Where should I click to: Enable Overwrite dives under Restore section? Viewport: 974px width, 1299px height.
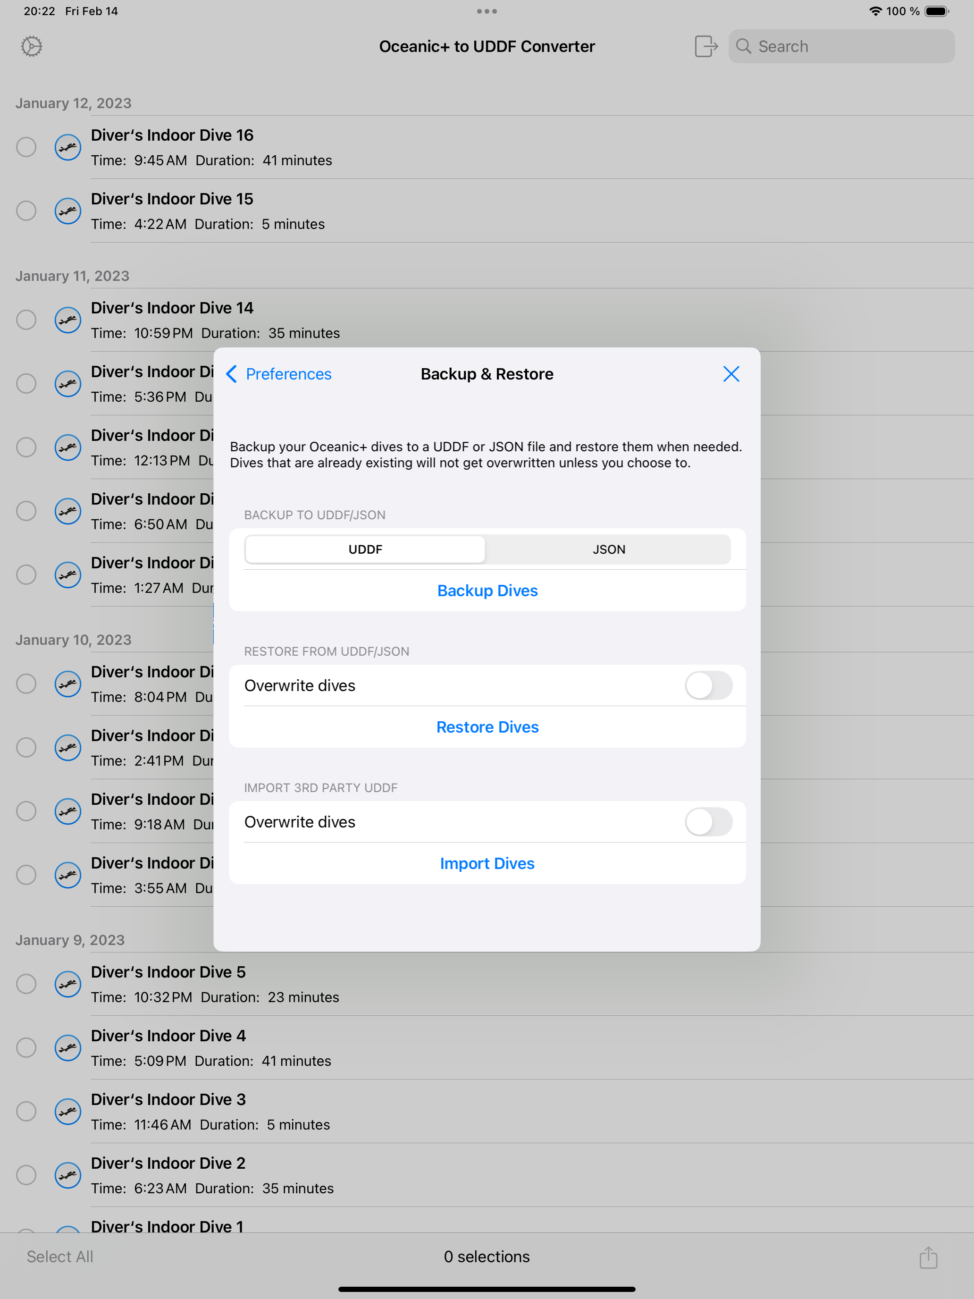click(x=709, y=685)
